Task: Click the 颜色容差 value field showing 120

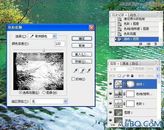Action: (x=60, y=44)
